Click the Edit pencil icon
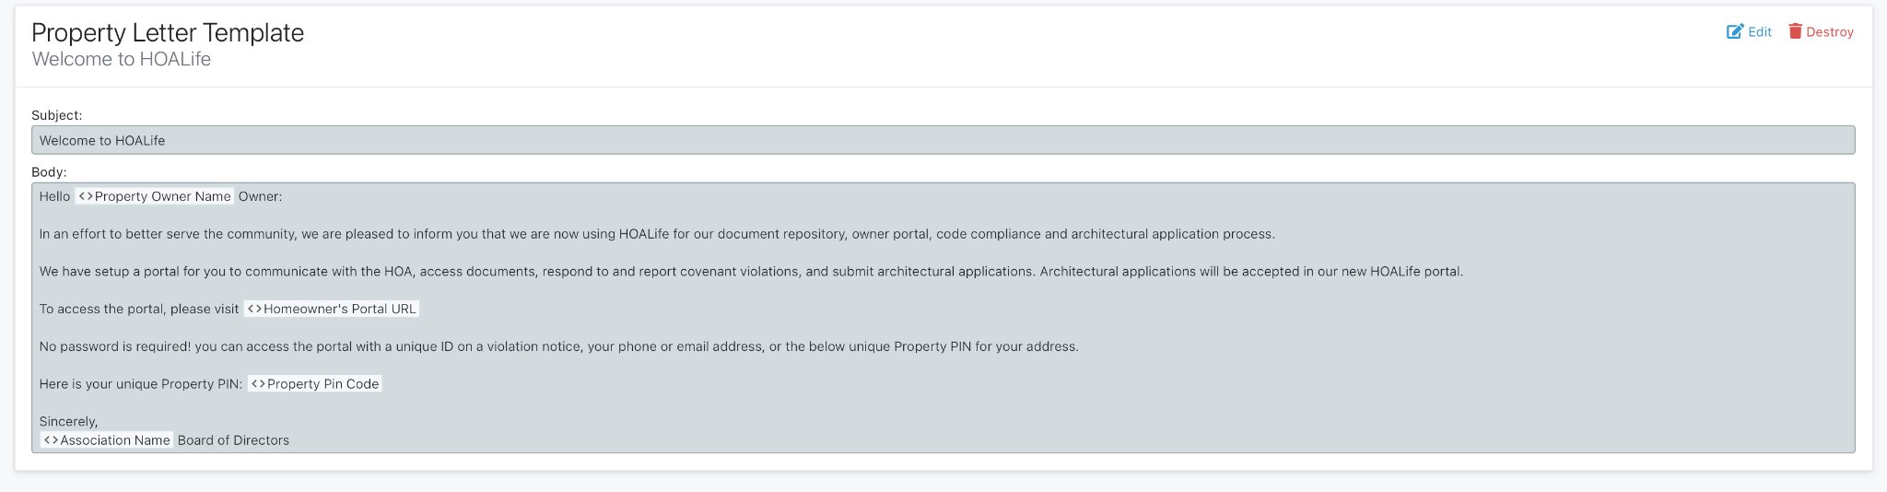This screenshot has width=1887, height=492. (x=1735, y=32)
